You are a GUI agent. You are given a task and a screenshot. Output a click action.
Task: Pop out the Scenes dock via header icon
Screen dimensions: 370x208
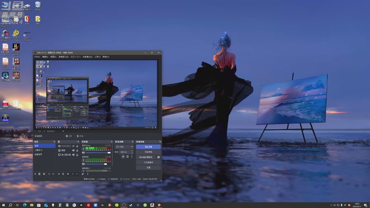(54, 142)
